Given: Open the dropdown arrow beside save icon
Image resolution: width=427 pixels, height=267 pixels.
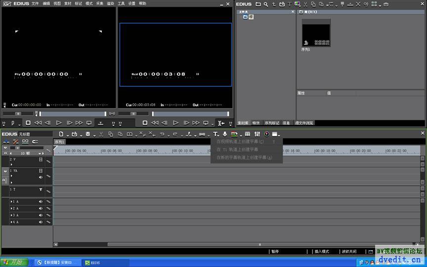Looking at the screenshot, I should point(94,135).
